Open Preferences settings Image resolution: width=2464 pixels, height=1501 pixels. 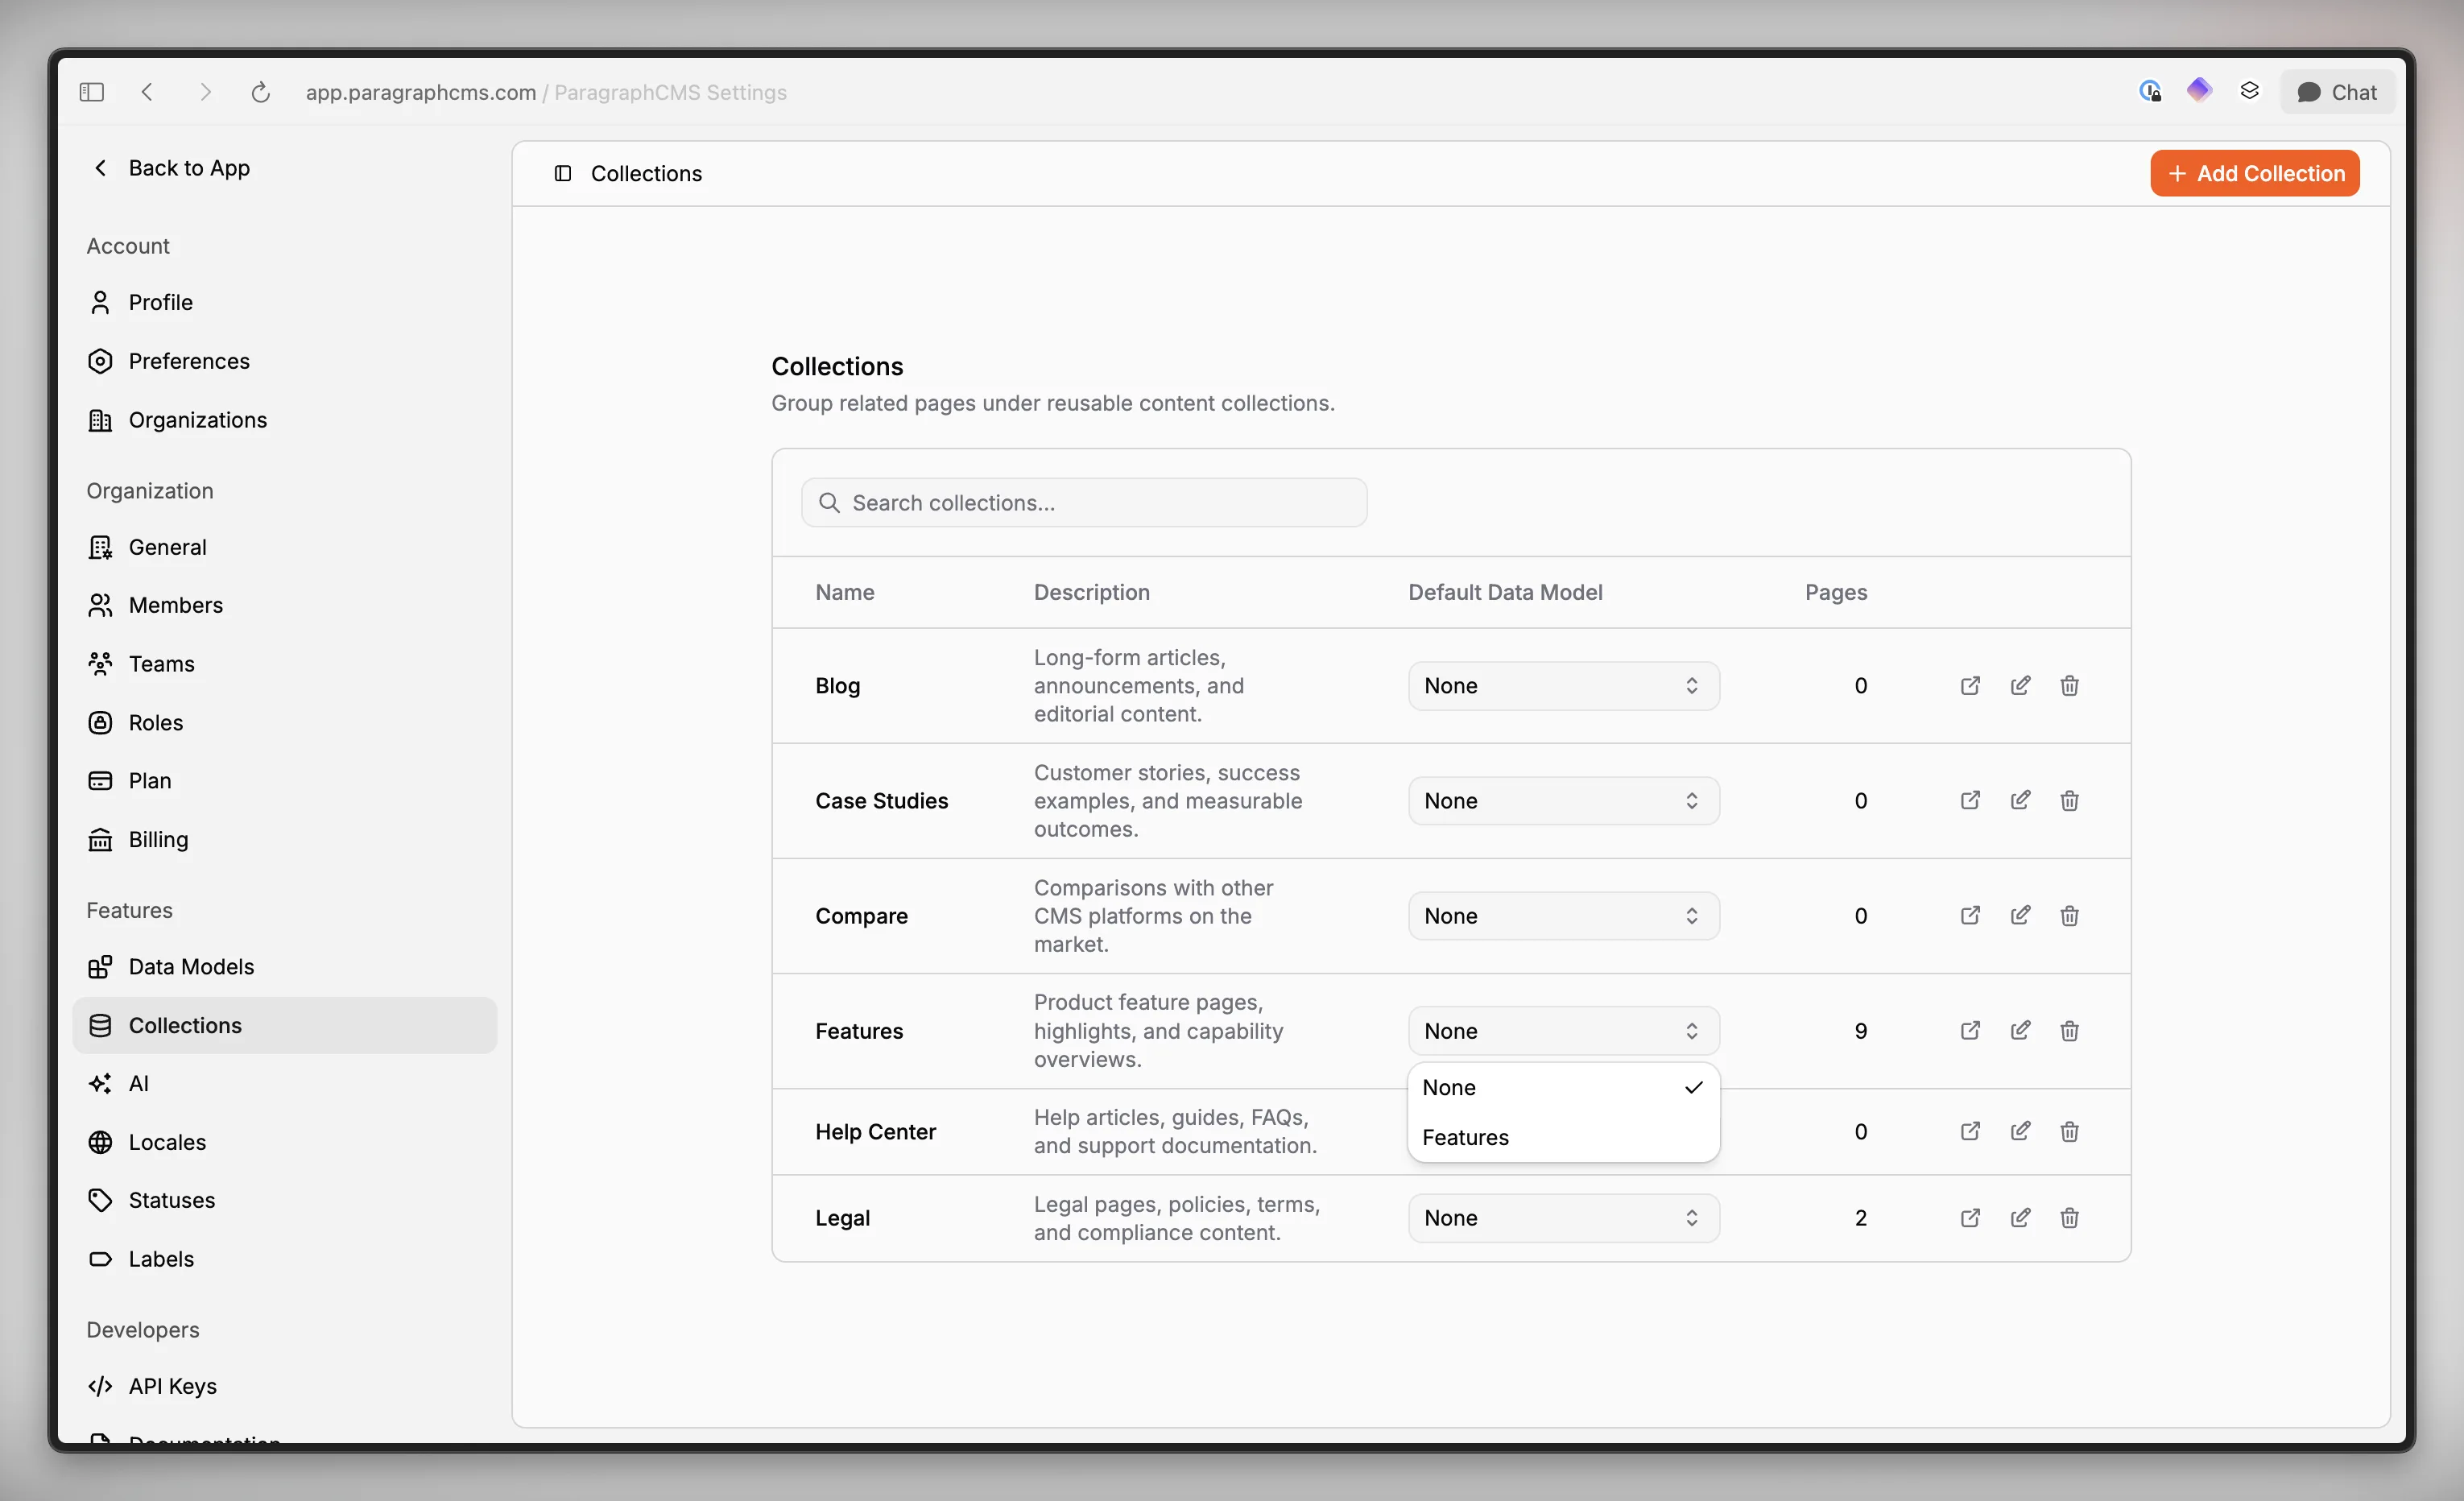point(284,361)
